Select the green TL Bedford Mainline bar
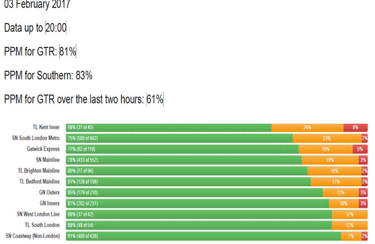The width and height of the screenshot is (375, 244). [188, 182]
